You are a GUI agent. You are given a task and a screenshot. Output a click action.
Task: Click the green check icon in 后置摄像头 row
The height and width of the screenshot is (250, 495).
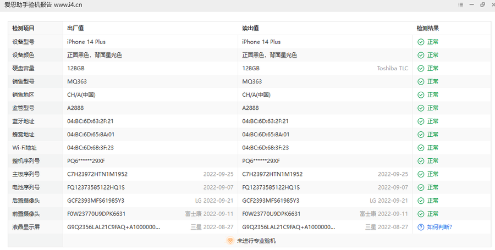pos(421,201)
